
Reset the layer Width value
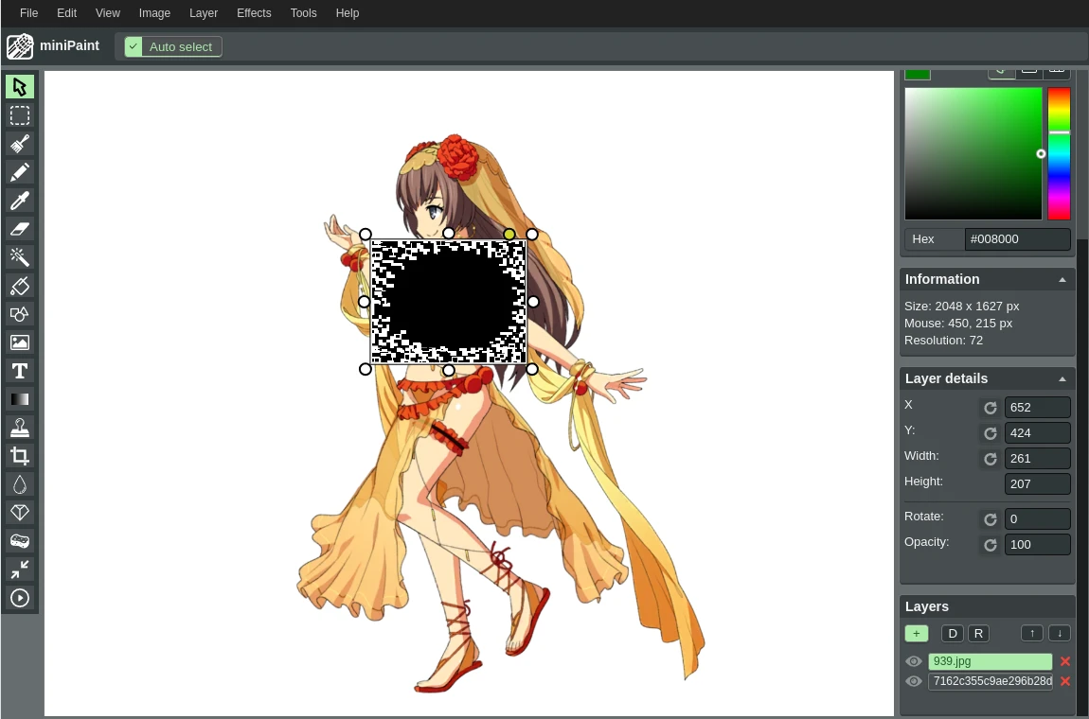pos(991,459)
